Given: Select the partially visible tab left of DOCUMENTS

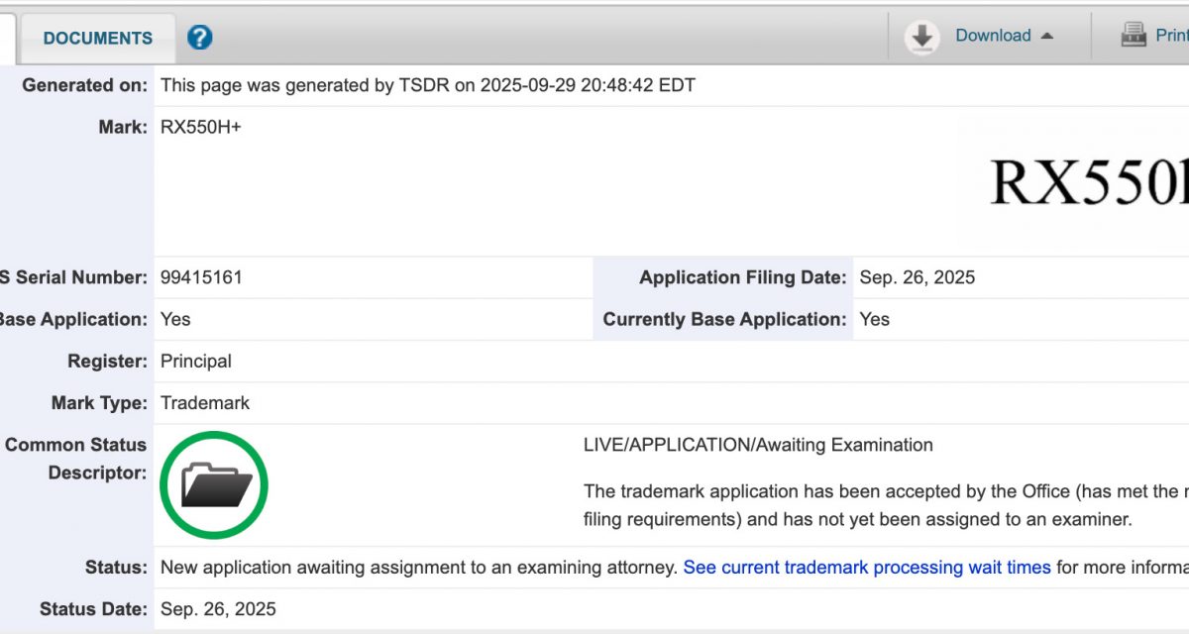Looking at the screenshot, I should (7, 39).
